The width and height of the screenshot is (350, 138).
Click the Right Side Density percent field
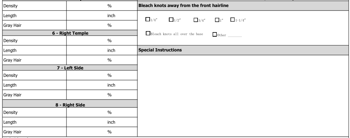102,112
